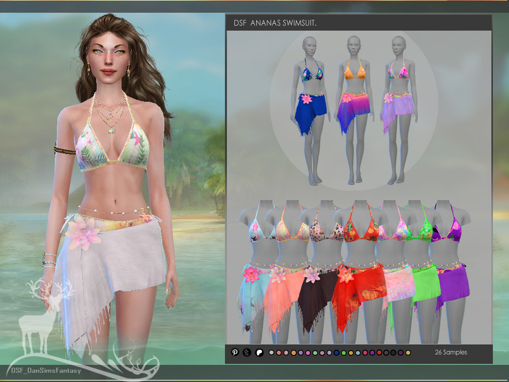Choose the pale pink sarong sample
Viewport: 509px width, 382px height.
(398, 271)
